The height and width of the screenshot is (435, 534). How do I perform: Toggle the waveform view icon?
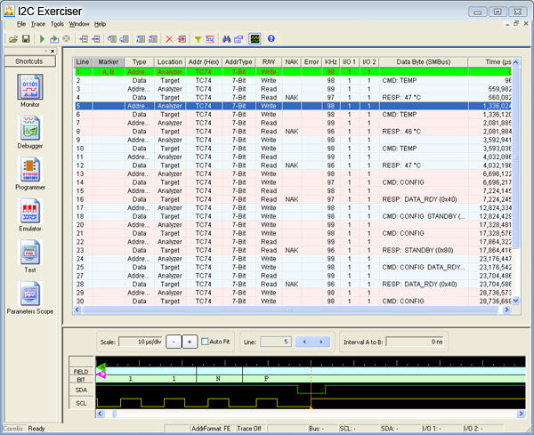coord(255,39)
